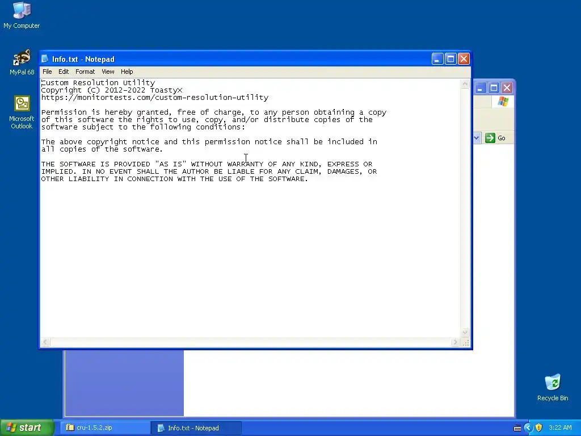Click Notepad vertical scrollbar up arrow
Viewport: 581px width, 436px height.
[465, 84]
